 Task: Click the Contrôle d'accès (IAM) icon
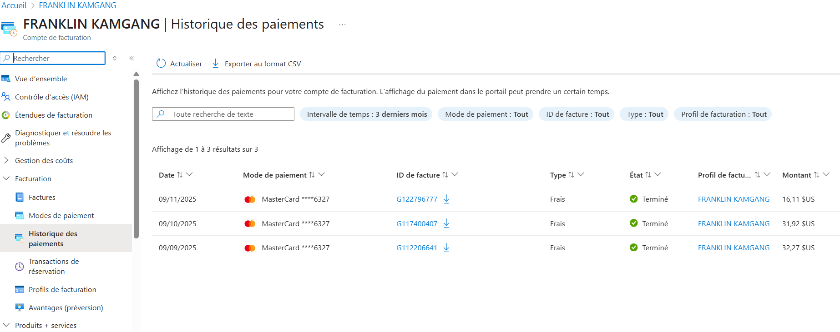[x=6, y=97]
